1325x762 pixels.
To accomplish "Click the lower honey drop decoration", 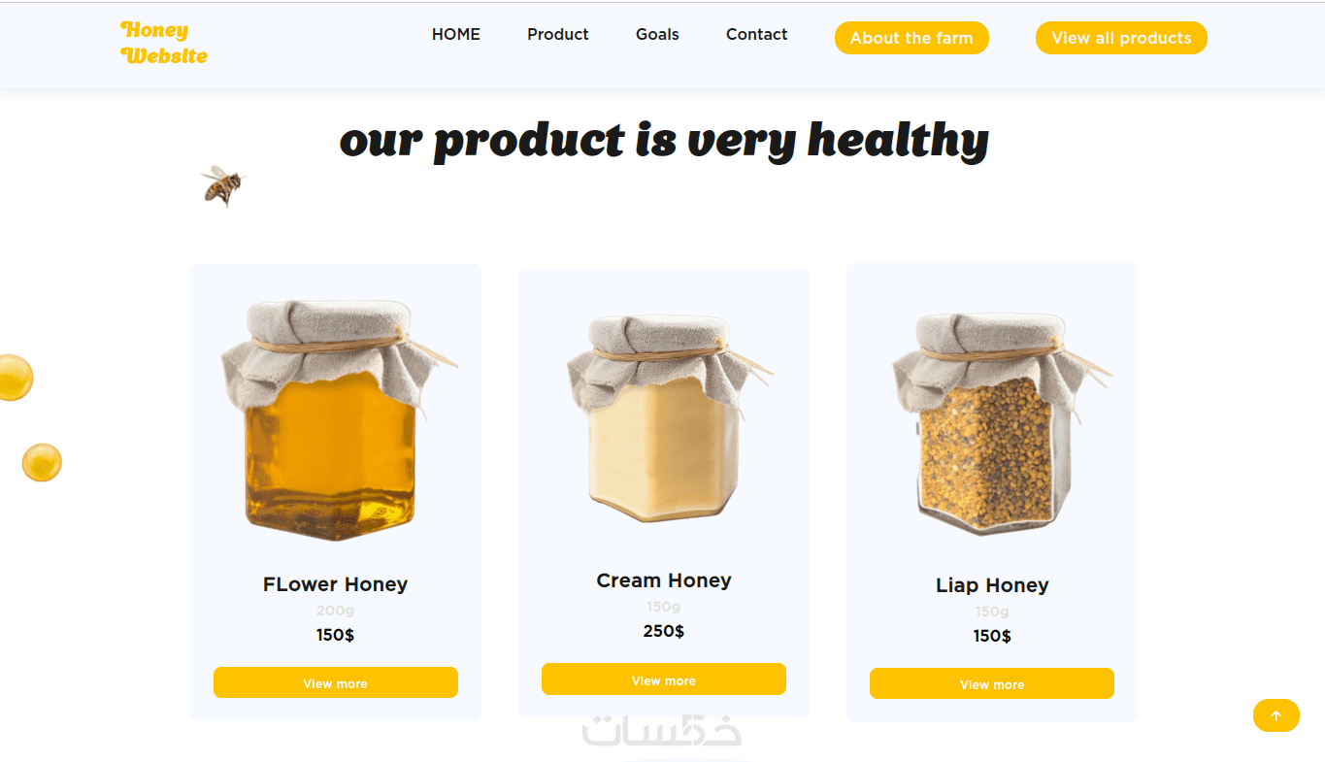I will click(x=42, y=462).
